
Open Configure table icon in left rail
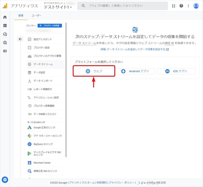pyautogui.click(x=5, y=51)
